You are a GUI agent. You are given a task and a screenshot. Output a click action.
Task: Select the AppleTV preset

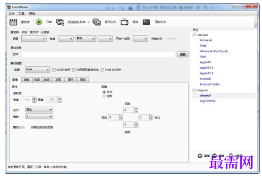205,62
